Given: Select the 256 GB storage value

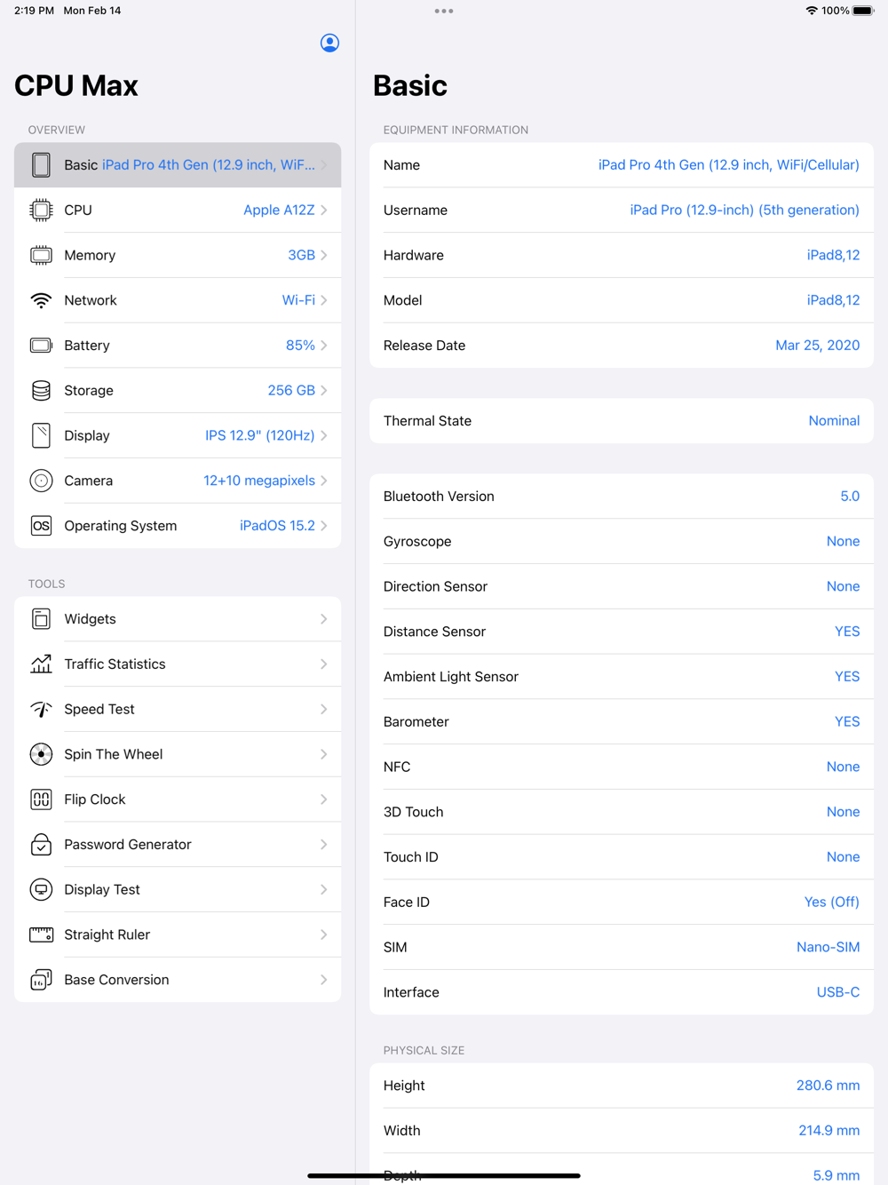Looking at the screenshot, I should [x=291, y=391].
